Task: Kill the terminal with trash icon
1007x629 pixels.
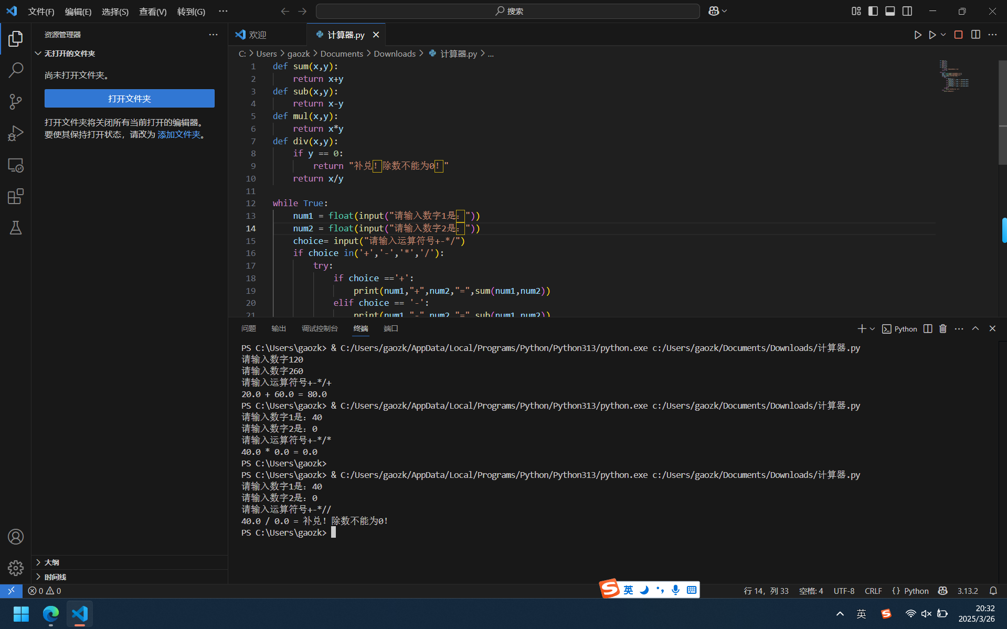Action: 943,328
